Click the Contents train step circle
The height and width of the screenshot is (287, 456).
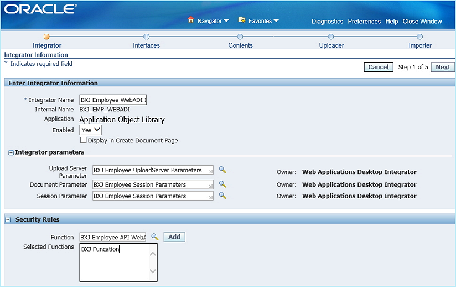point(240,37)
